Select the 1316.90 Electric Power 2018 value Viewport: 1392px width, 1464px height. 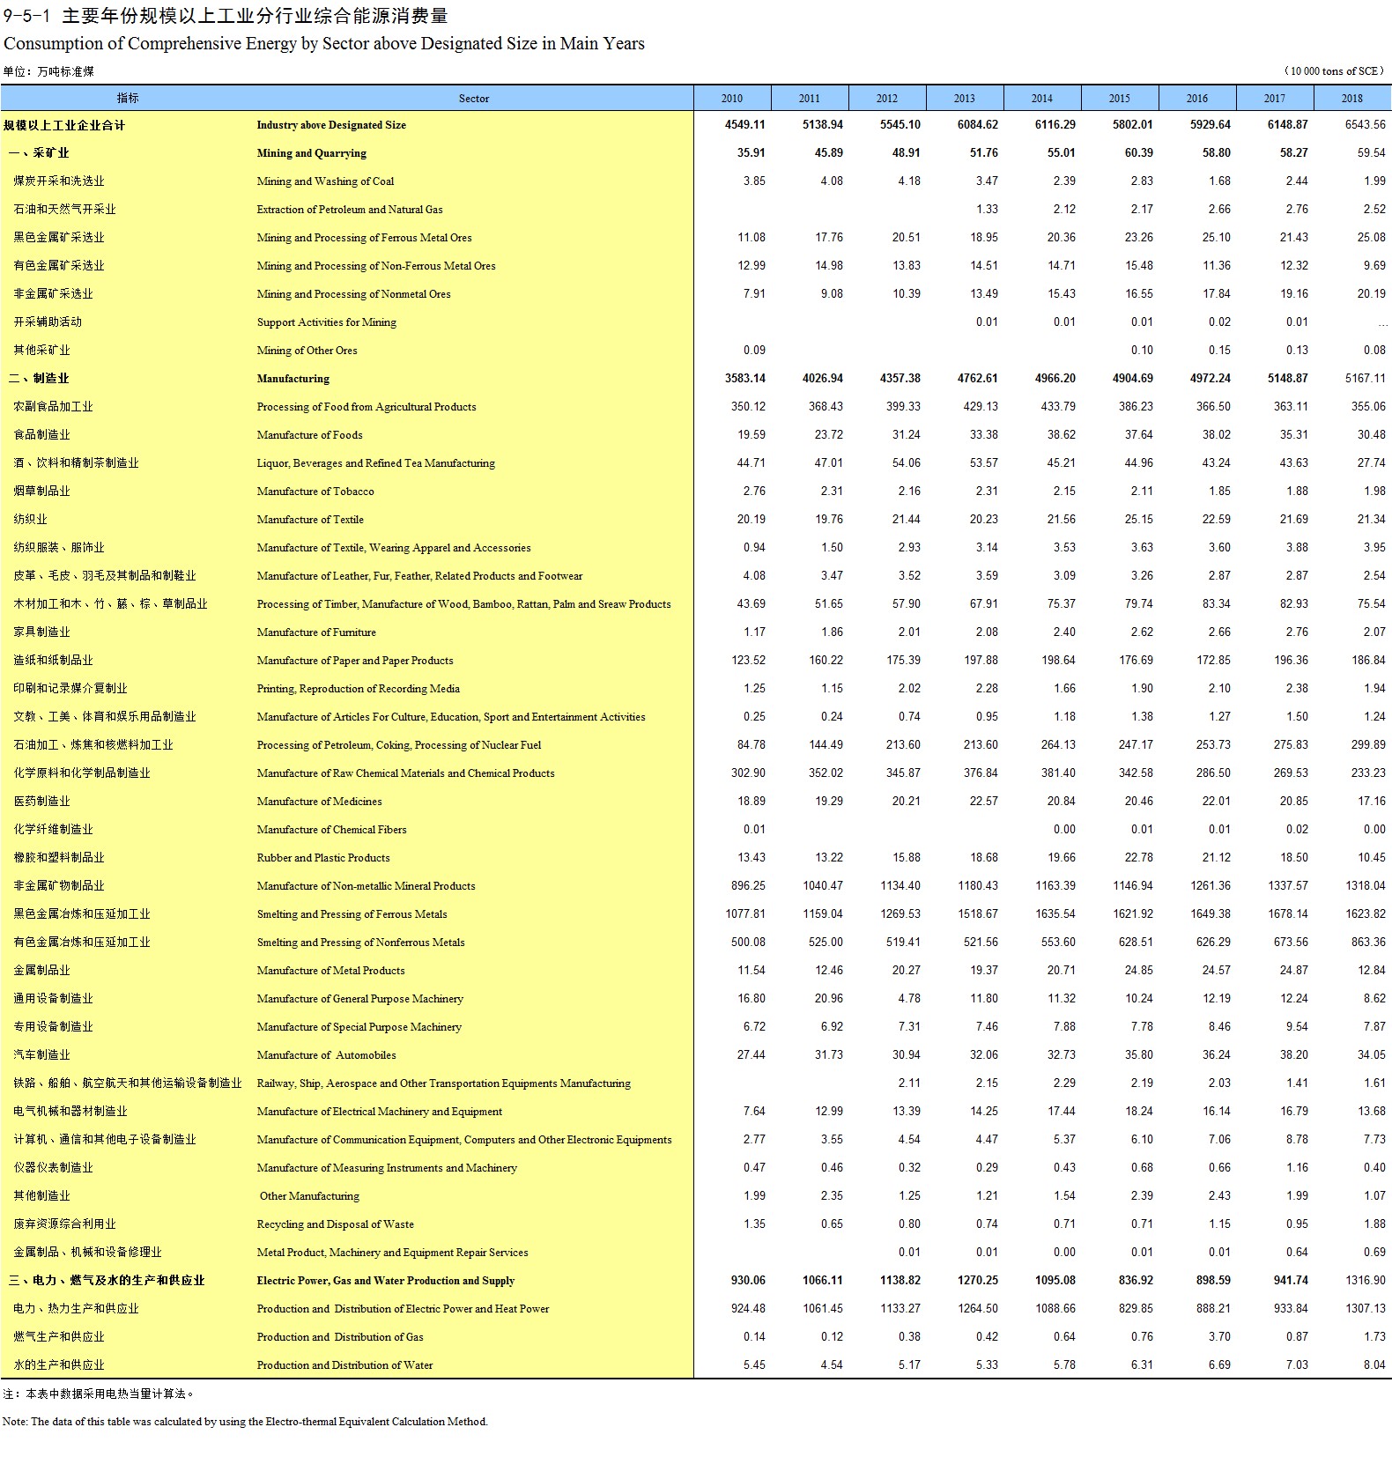click(x=1365, y=1281)
